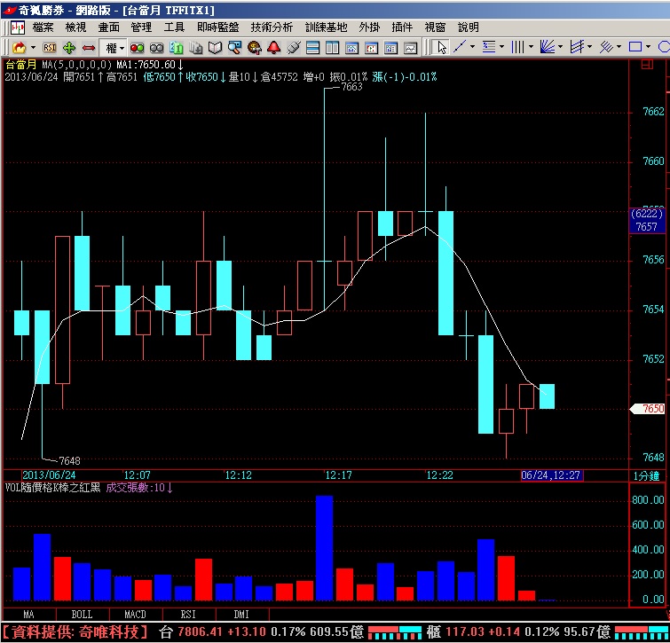The width and height of the screenshot is (670, 643).
Task: Switch to the BOLL indicator tab
Action: tap(82, 614)
